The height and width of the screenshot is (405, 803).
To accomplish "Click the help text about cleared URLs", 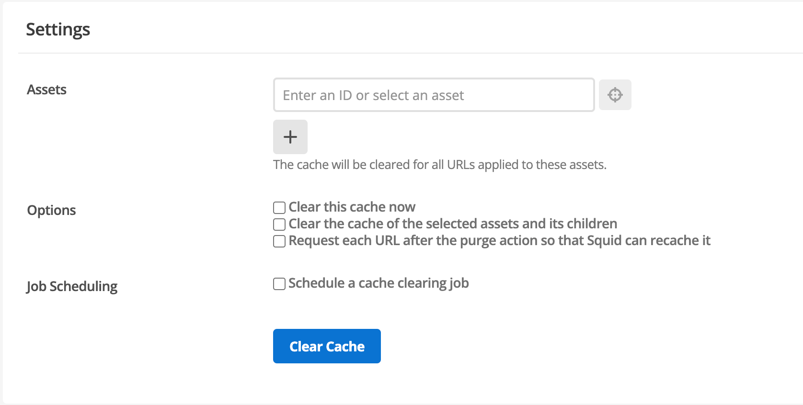I will pos(439,165).
